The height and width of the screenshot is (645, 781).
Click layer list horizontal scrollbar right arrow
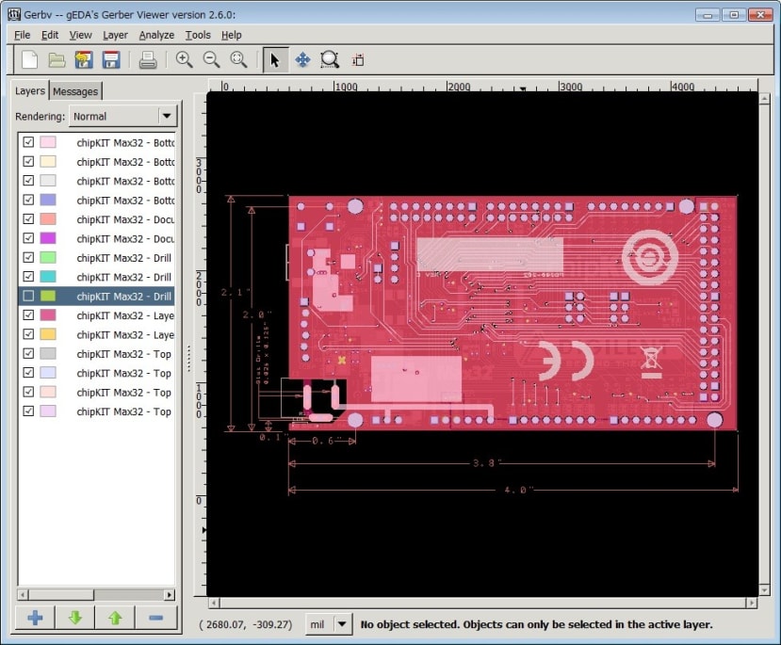170,595
